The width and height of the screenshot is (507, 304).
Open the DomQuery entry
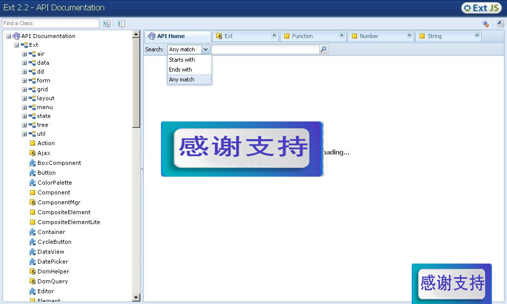coord(53,281)
